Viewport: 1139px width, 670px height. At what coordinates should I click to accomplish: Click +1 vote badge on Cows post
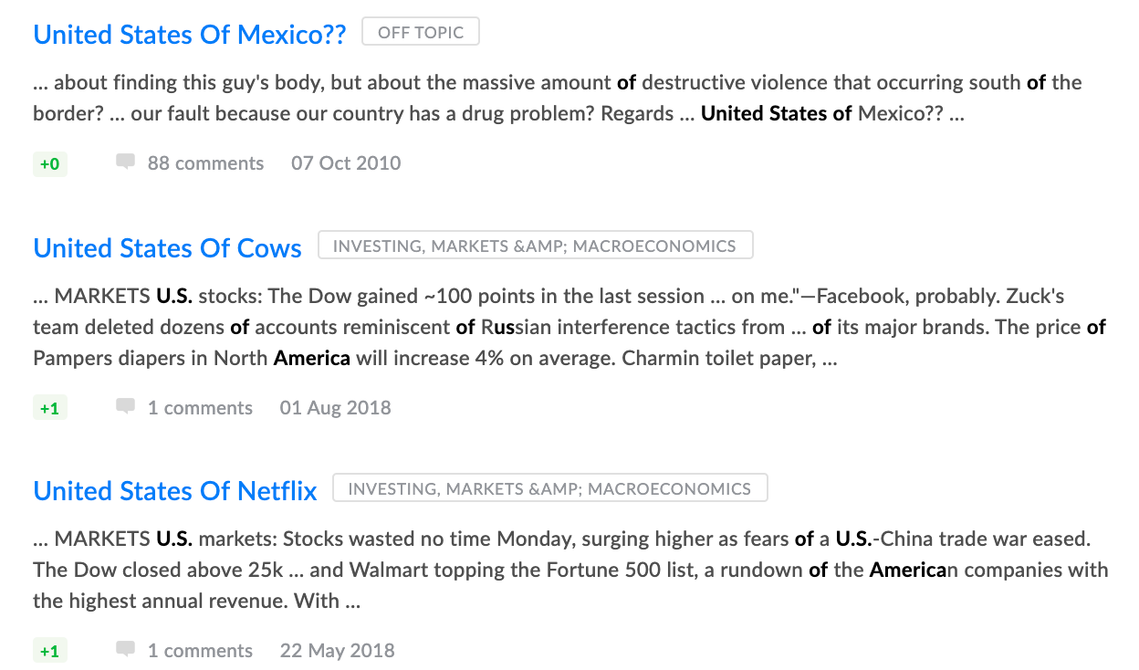49,409
